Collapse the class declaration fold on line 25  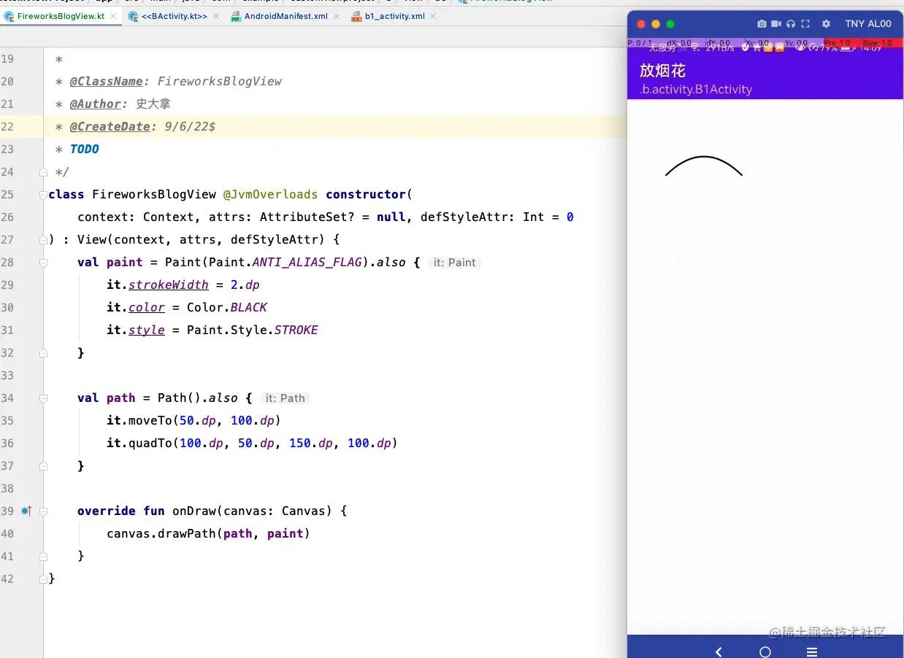(x=43, y=194)
